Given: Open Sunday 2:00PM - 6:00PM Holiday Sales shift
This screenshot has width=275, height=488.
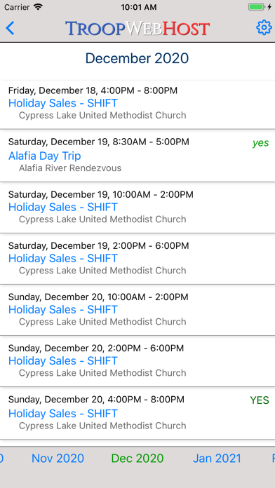Looking at the screenshot, I should tap(137, 362).
